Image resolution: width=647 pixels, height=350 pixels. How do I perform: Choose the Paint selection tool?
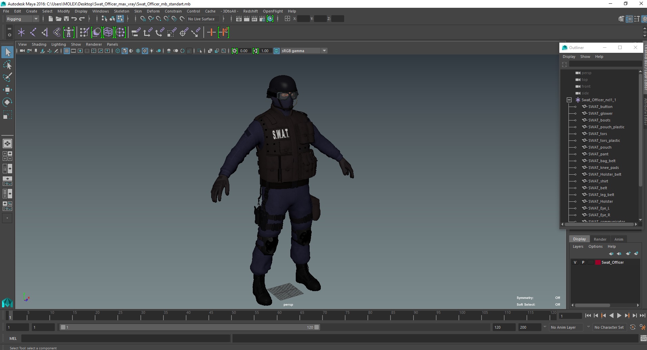click(x=7, y=77)
